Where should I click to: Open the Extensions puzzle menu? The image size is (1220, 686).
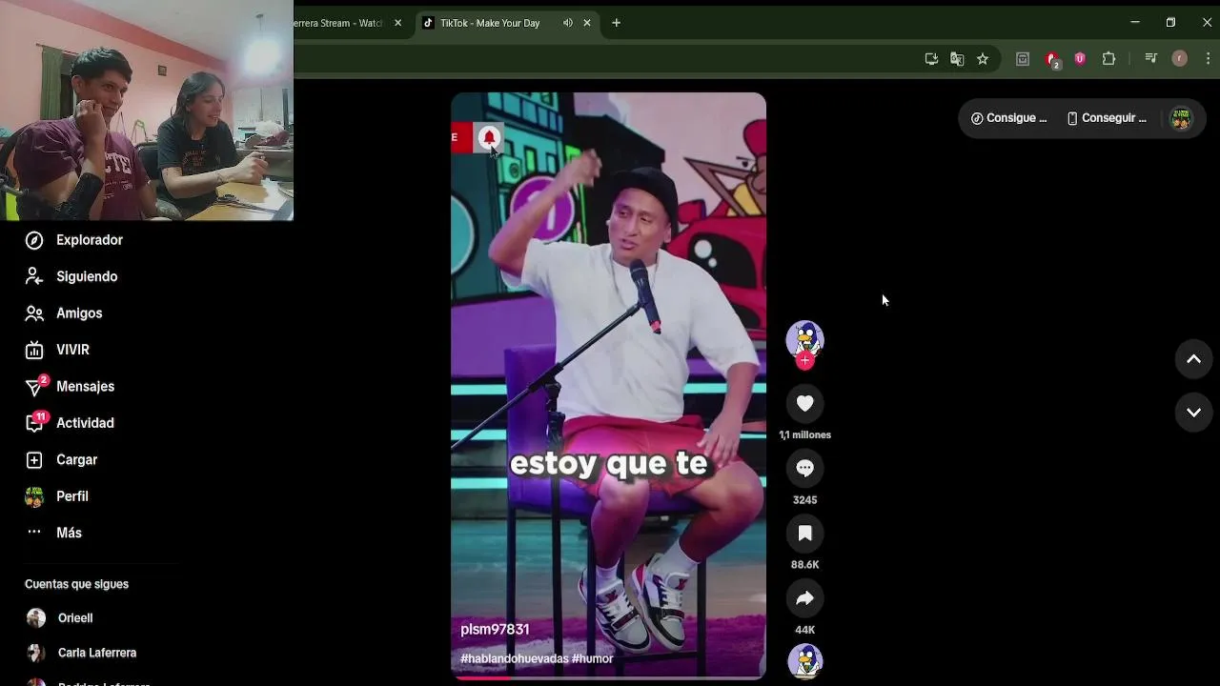click(x=1108, y=59)
